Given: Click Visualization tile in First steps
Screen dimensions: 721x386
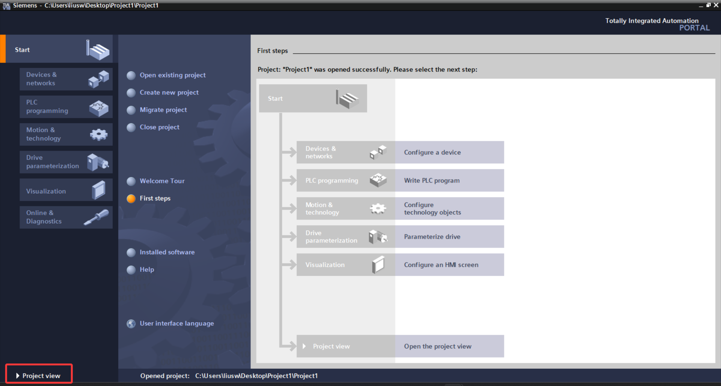Looking at the screenshot, I should click(345, 265).
